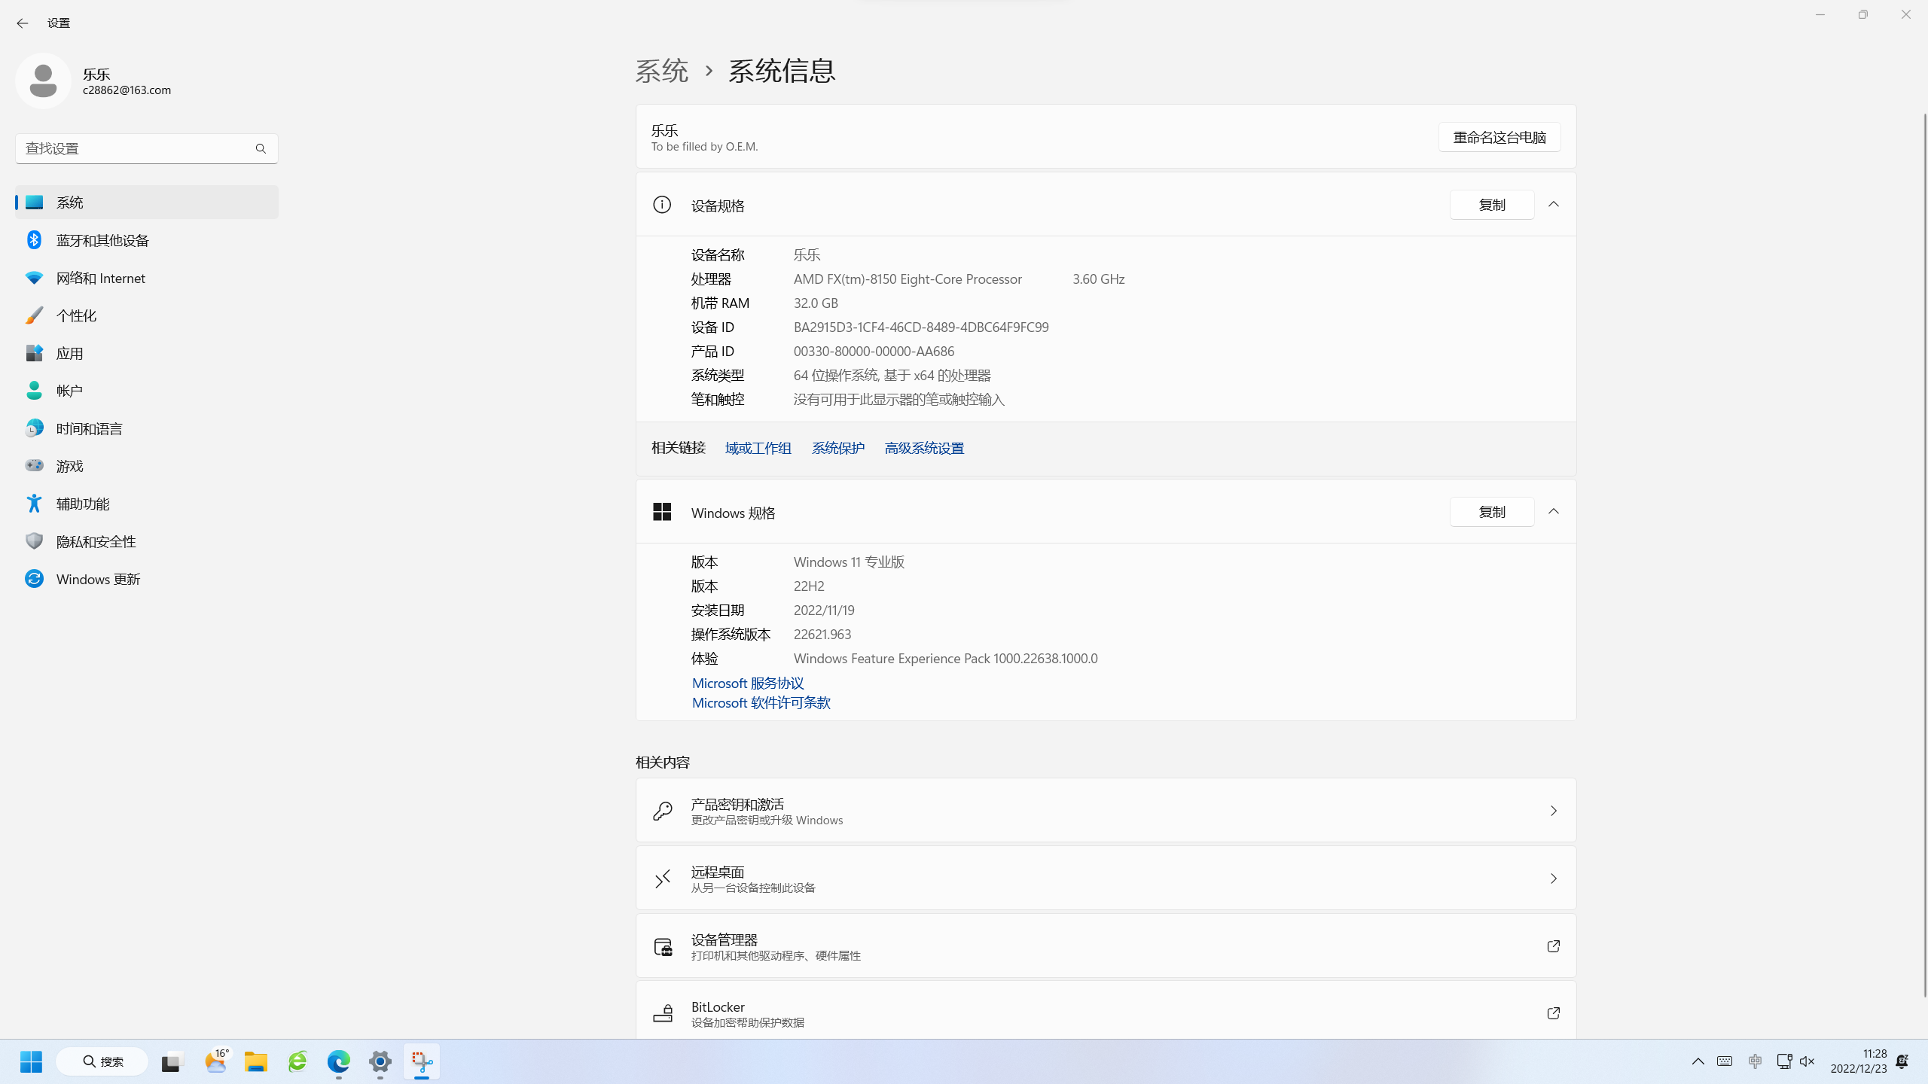
Task: Click the 设备规格 info icon
Action: [x=662, y=205]
